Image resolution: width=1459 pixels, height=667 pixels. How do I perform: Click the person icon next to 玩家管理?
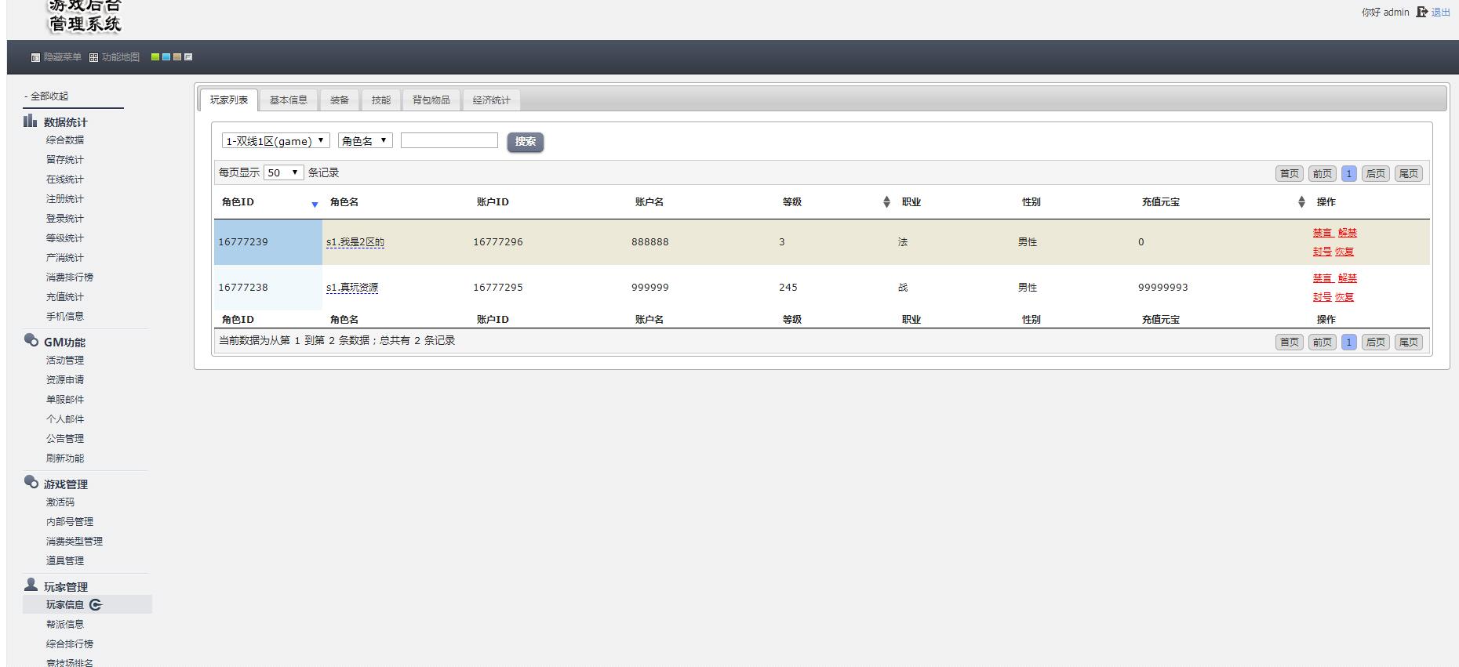(31, 585)
